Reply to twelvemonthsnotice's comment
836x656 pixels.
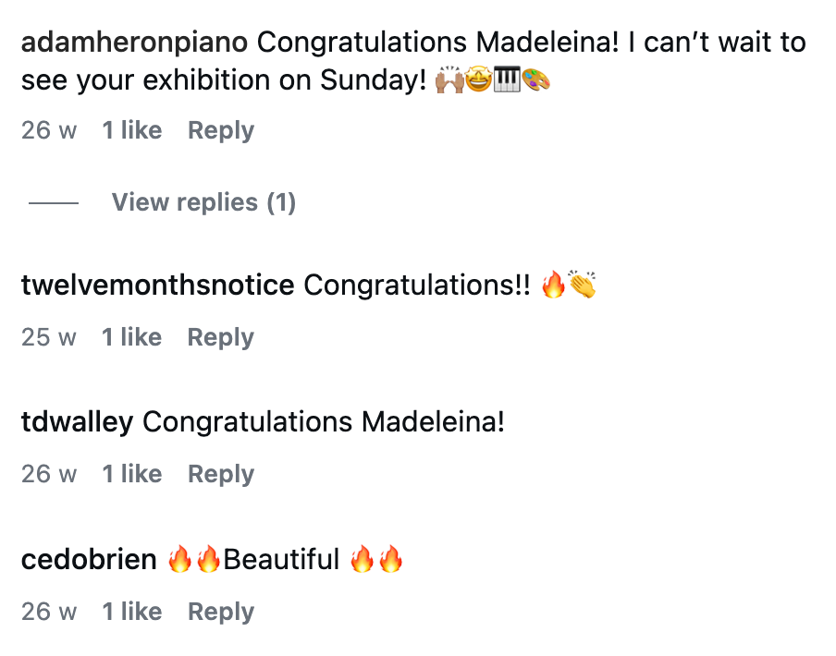[220, 337]
